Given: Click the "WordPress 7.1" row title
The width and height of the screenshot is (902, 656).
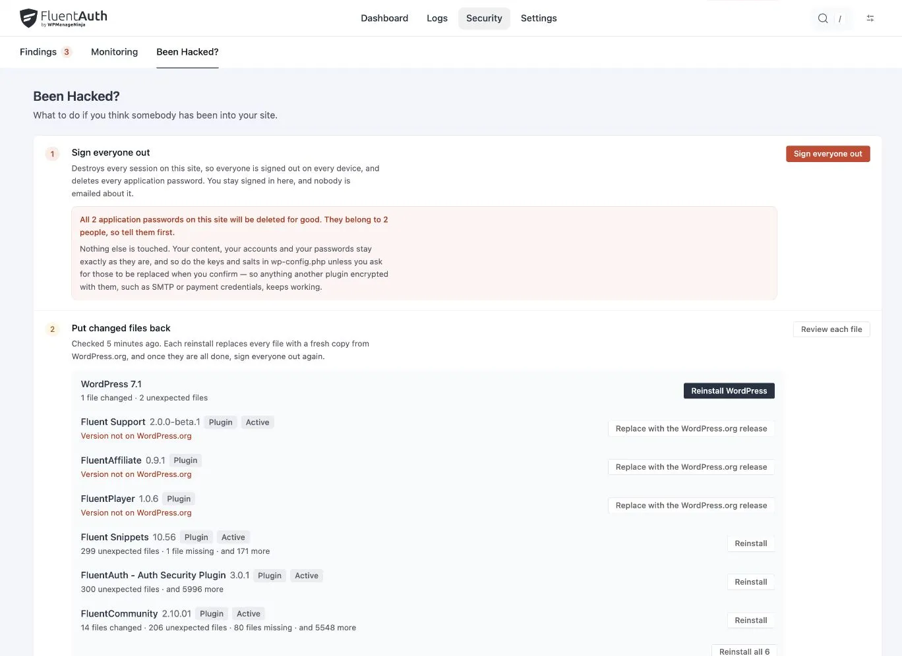Looking at the screenshot, I should [x=111, y=384].
